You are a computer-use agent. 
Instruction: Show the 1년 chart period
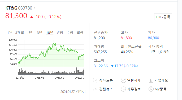tap(29, 33)
